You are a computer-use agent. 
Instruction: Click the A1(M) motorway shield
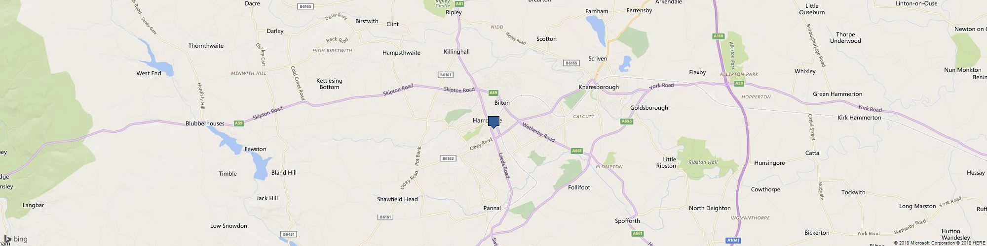point(733,240)
